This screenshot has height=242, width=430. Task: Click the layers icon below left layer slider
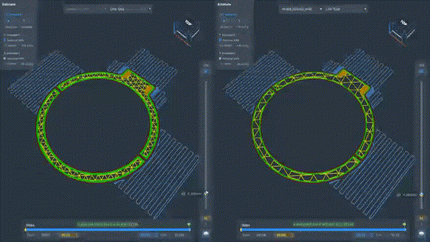point(206,234)
